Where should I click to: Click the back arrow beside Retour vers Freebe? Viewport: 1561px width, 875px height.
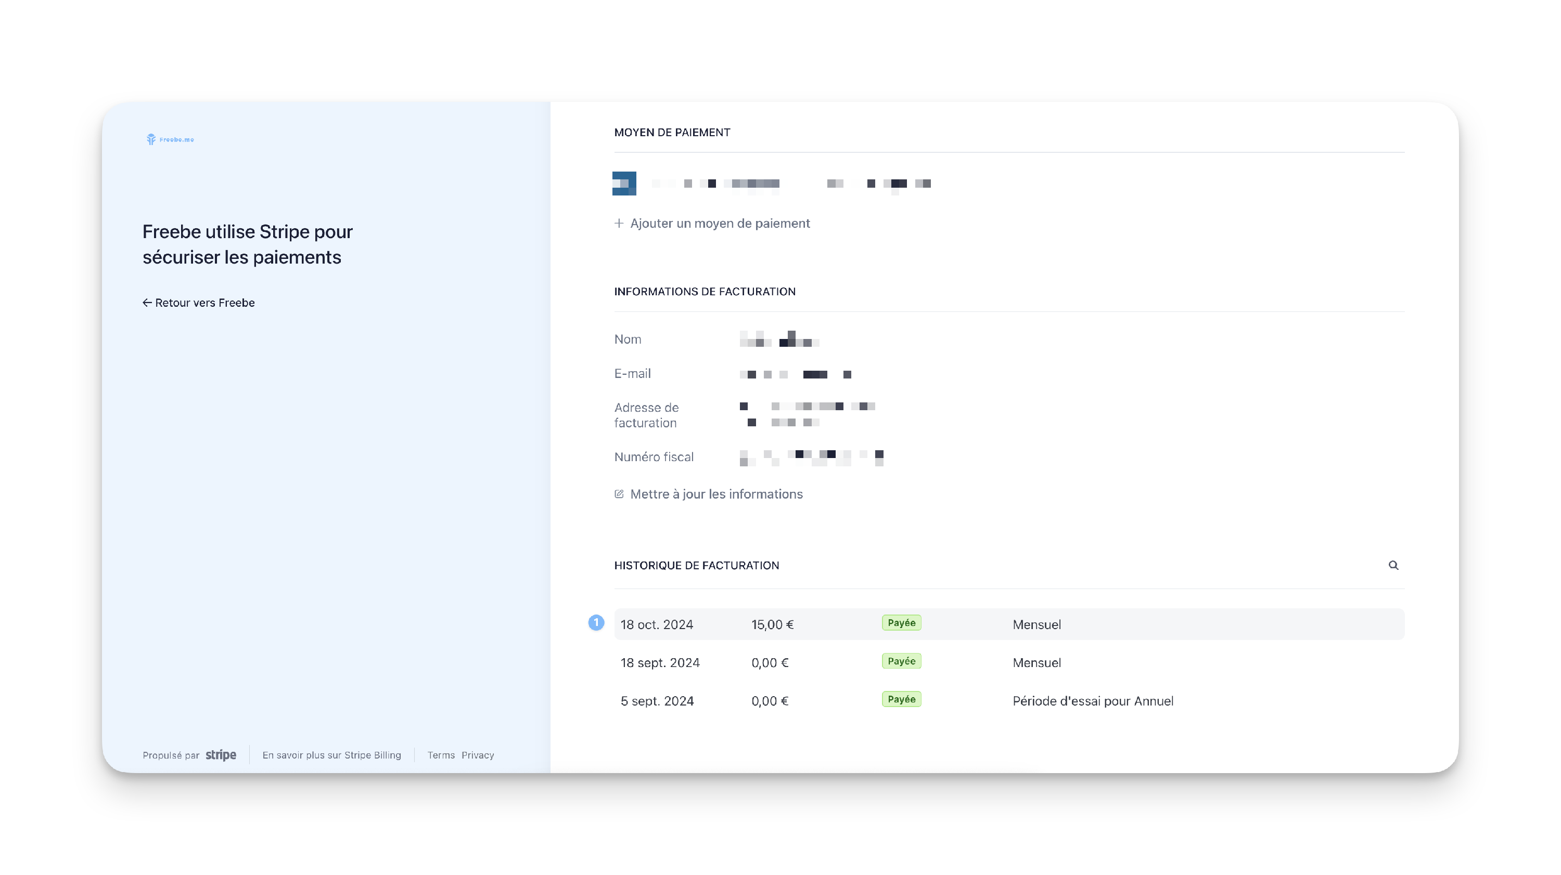[147, 303]
